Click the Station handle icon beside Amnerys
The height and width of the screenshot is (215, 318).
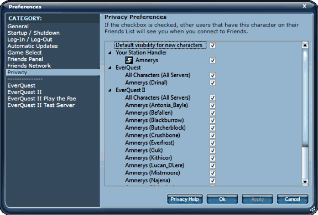[x=129, y=60]
